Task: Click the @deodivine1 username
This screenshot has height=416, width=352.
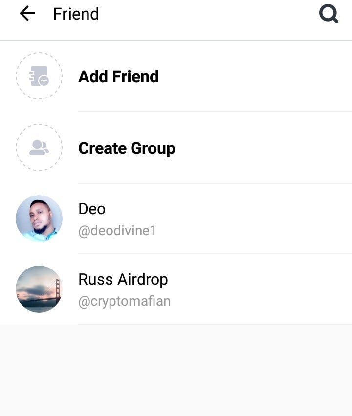Action: (117, 231)
